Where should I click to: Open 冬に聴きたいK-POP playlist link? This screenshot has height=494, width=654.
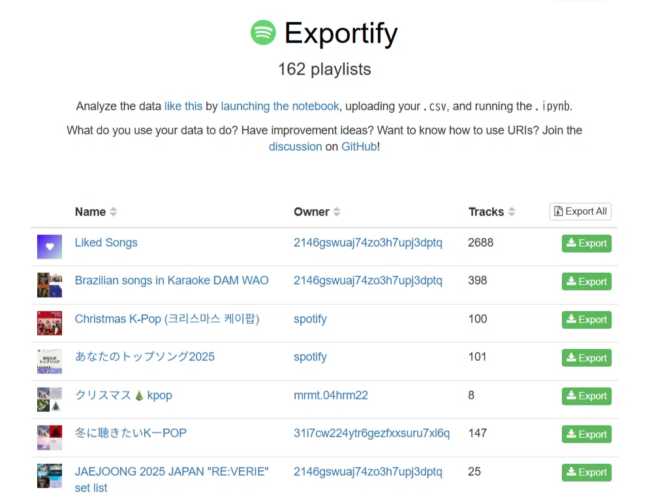(131, 433)
